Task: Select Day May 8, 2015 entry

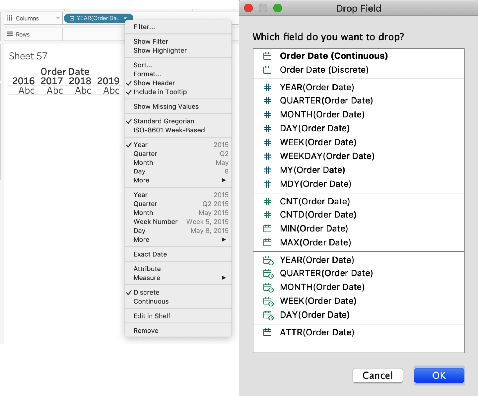Action: coord(178,231)
